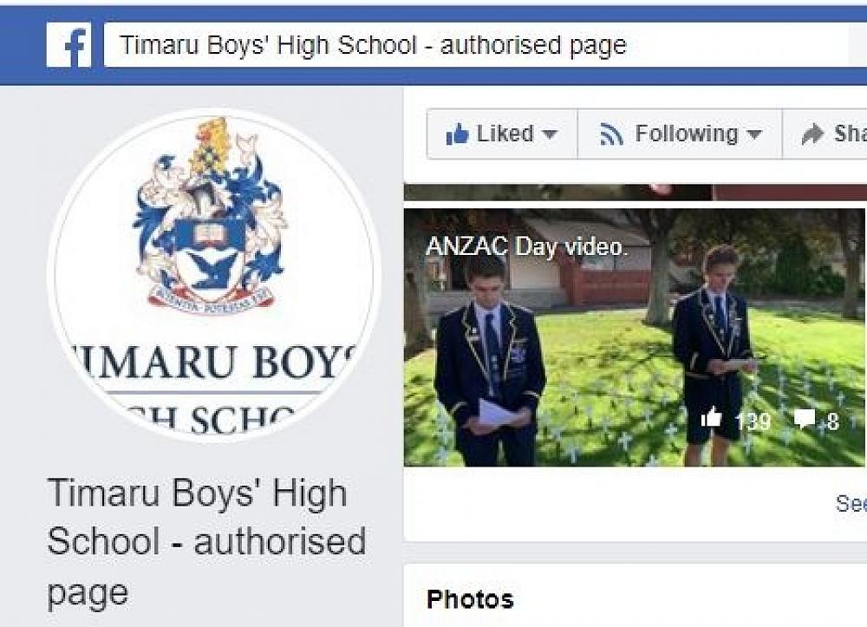
Task: Toggle the Following button for this page
Action: [x=680, y=134]
